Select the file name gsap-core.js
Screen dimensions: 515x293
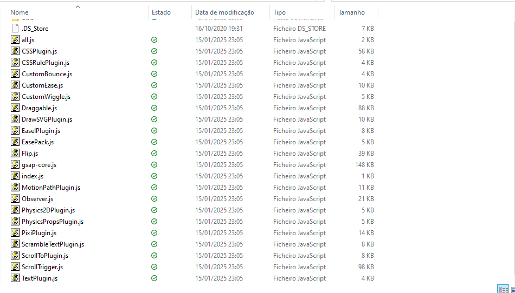39,165
